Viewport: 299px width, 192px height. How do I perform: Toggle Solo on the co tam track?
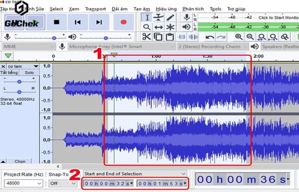click(29, 73)
